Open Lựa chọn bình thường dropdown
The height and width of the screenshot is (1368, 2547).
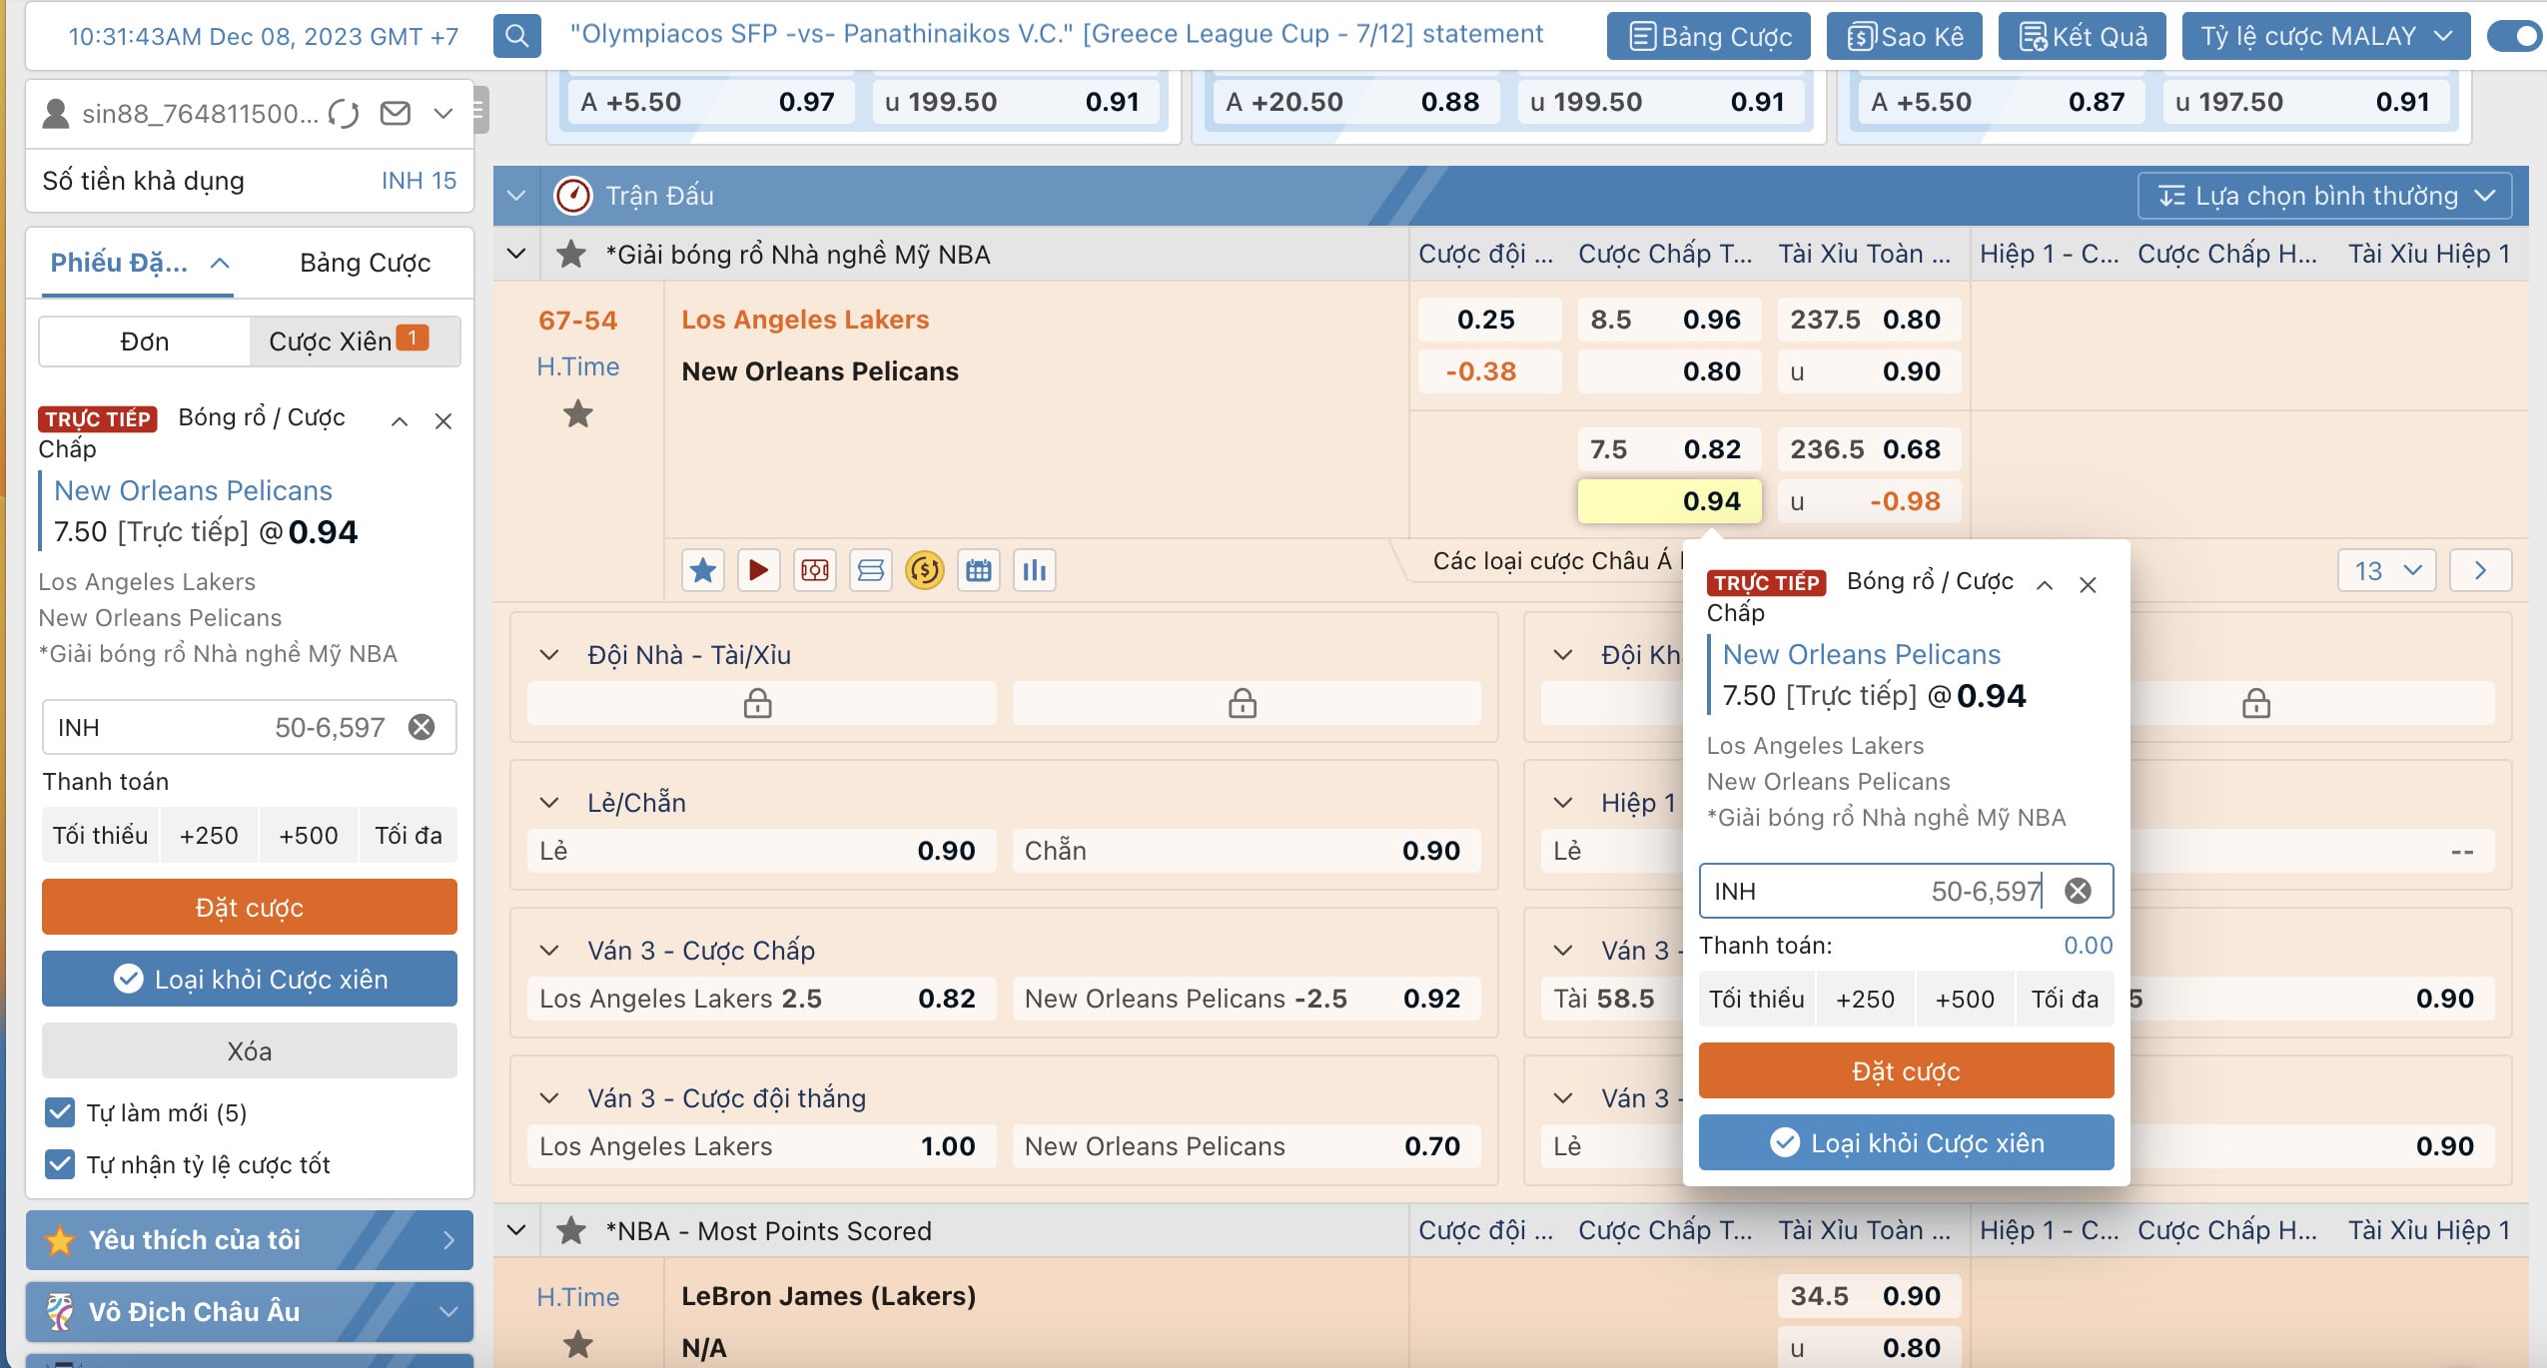coord(2324,196)
